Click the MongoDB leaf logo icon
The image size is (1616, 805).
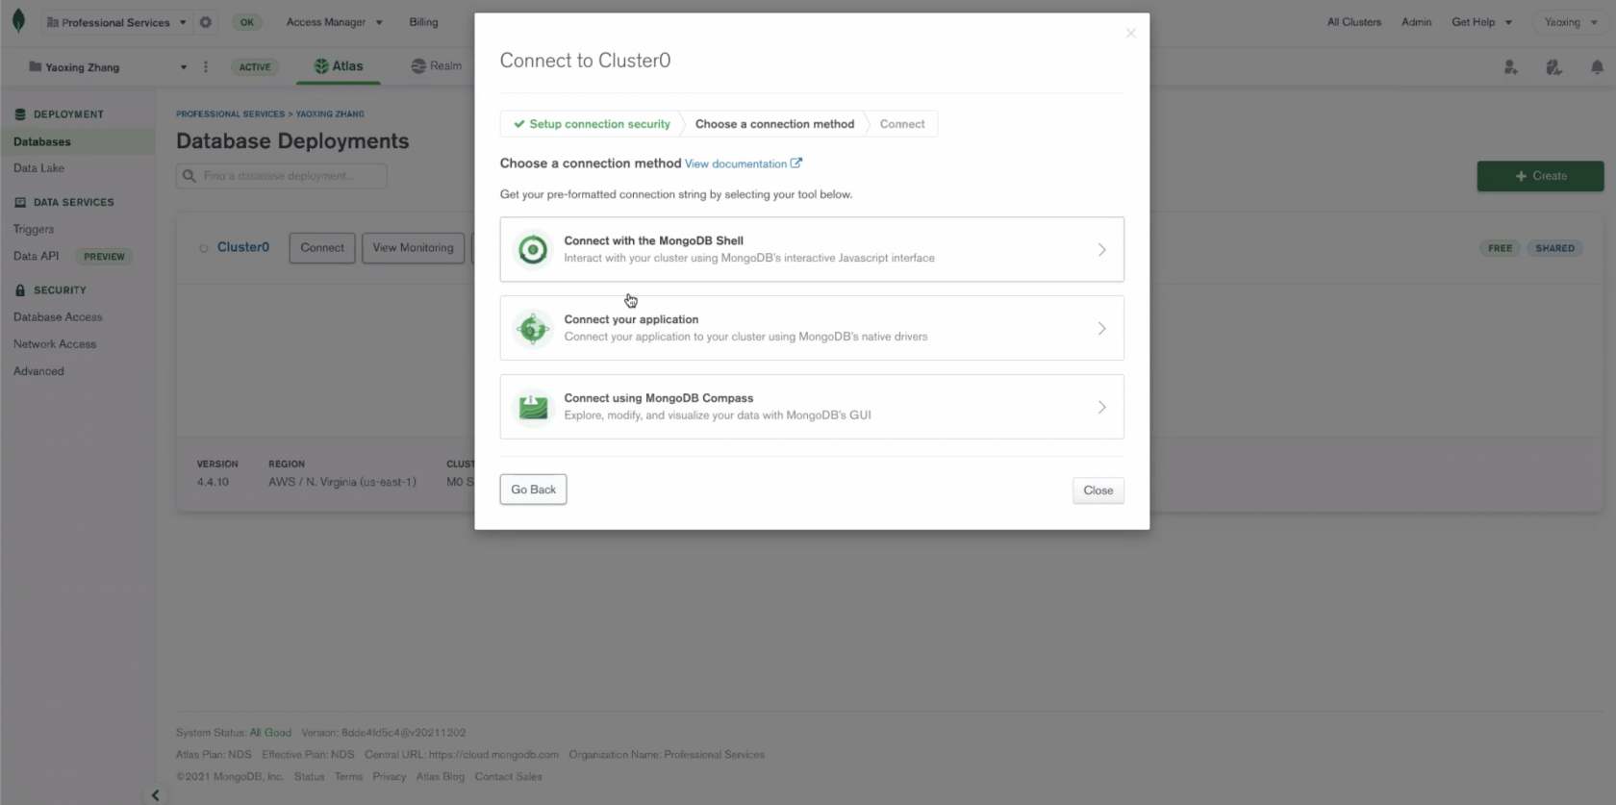tap(18, 21)
